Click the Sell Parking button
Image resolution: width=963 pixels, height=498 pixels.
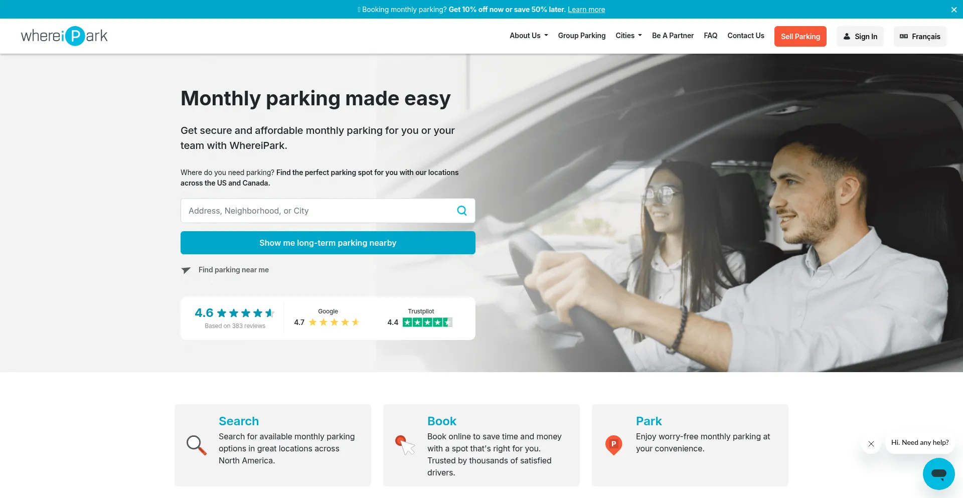coord(800,36)
